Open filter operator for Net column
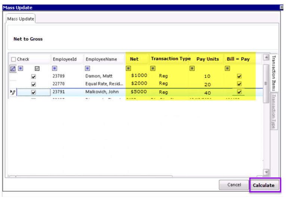Screen dimensions: 286x198 128,69
